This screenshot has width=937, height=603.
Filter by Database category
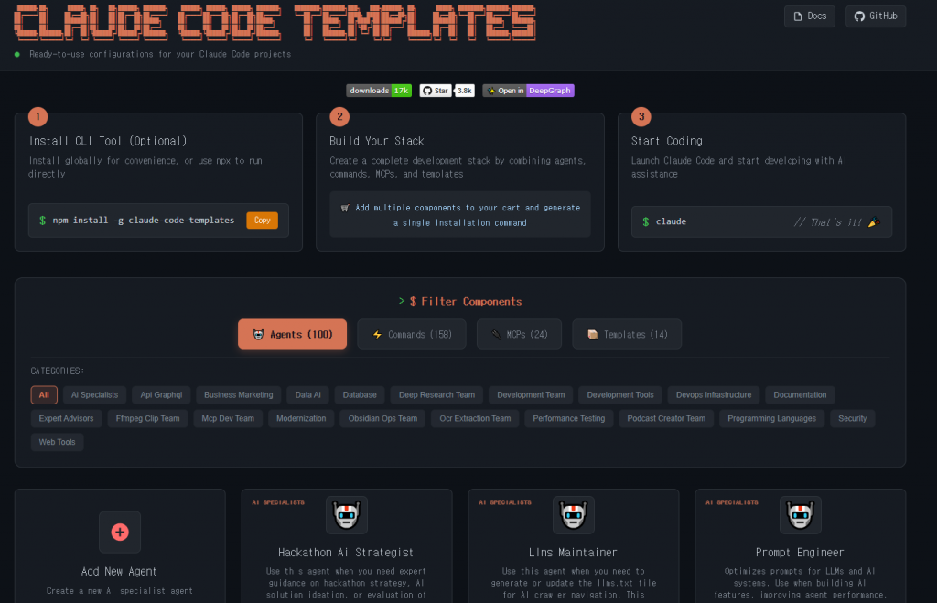click(360, 395)
